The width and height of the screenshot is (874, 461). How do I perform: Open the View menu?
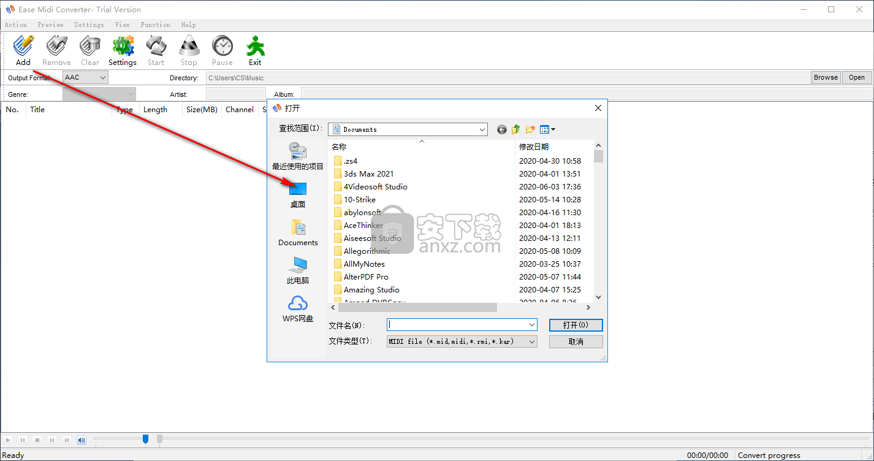coord(122,25)
